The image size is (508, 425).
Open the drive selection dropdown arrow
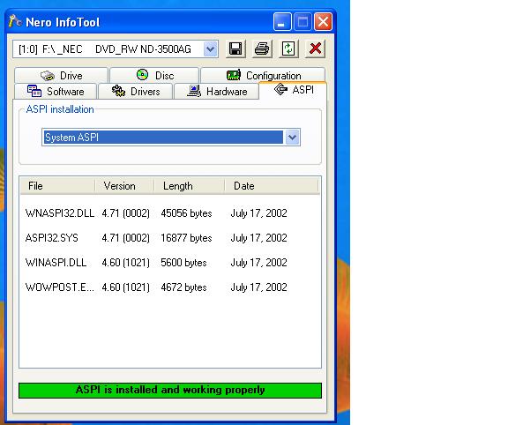(211, 49)
